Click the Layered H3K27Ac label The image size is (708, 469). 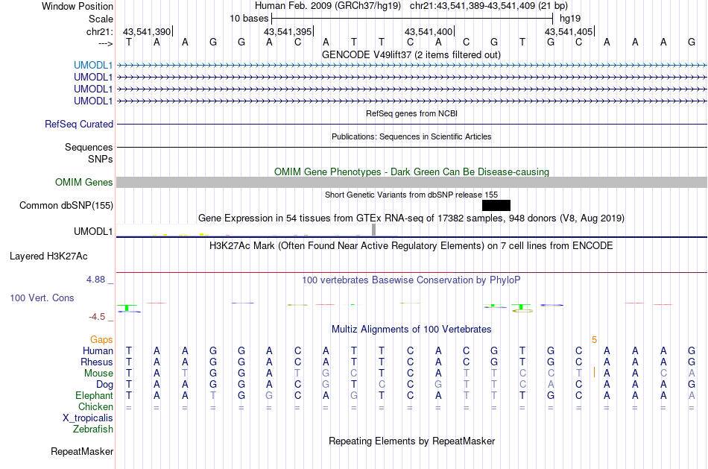coord(48,256)
